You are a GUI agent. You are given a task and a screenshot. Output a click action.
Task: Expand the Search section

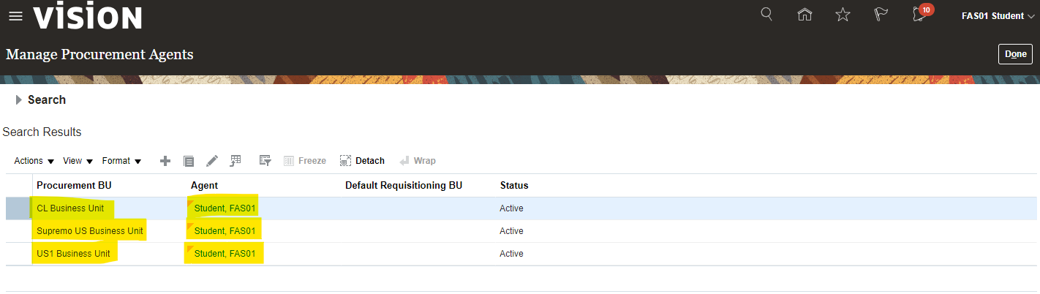(x=19, y=100)
